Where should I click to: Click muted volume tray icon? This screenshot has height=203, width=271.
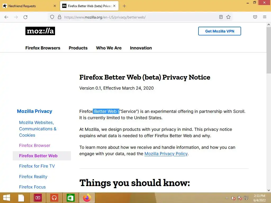tap(233, 198)
